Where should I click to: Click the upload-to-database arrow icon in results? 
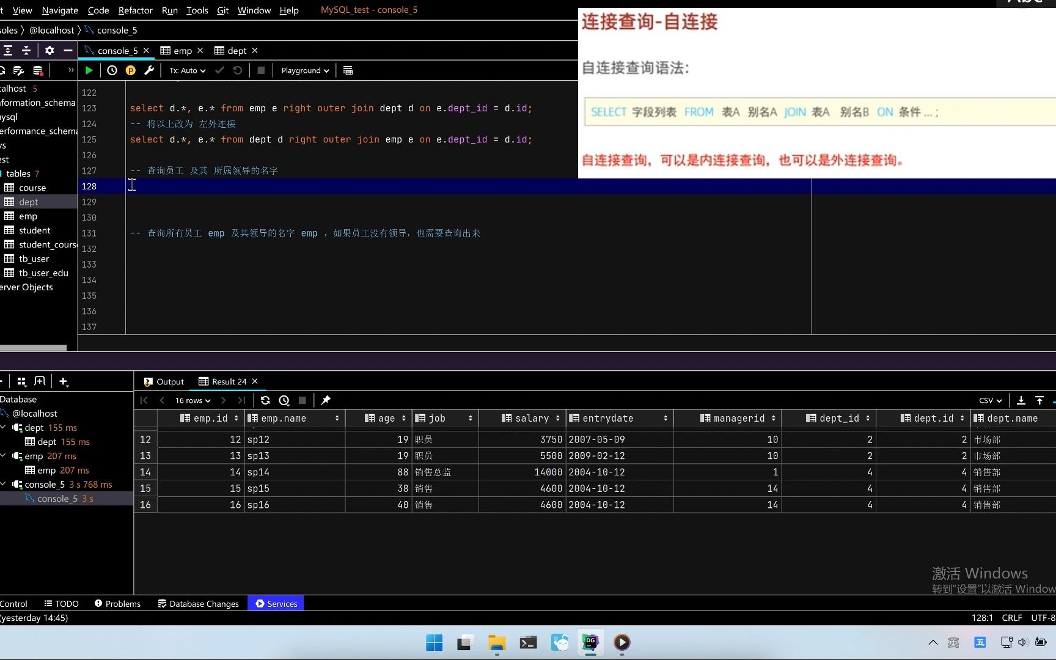(x=1039, y=400)
